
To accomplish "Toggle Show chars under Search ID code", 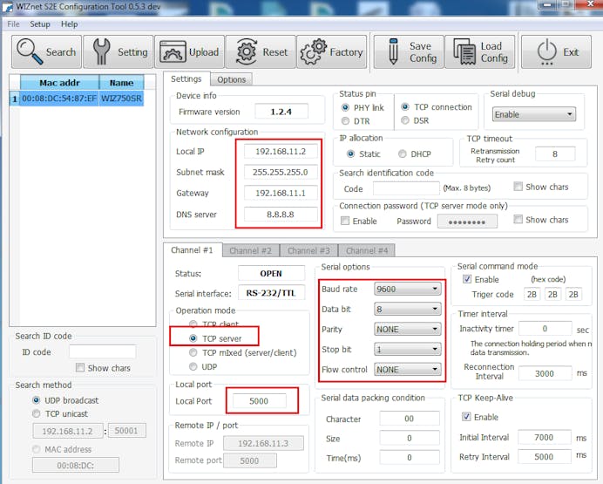I will tap(80, 368).
